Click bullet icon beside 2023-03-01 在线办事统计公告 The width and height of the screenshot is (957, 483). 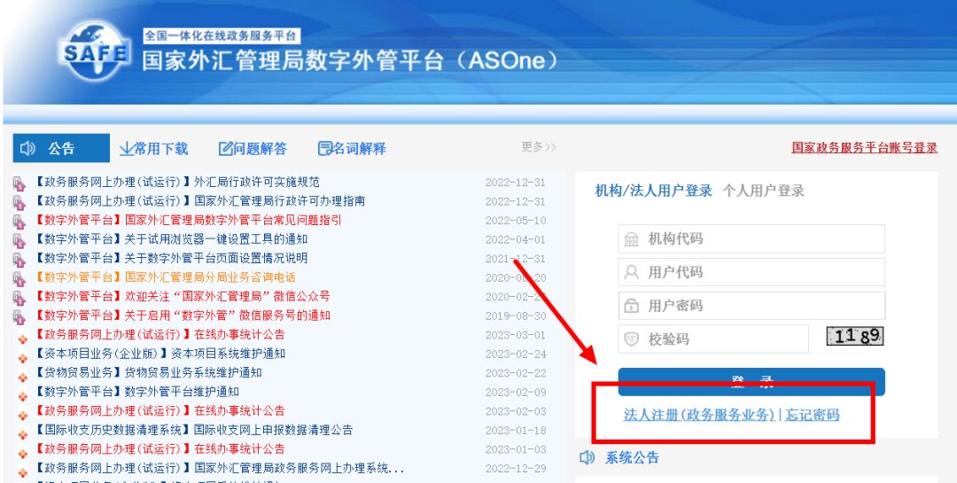22,339
